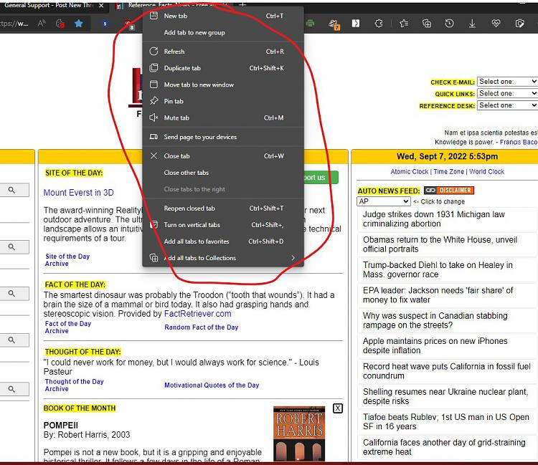The height and width of the screenshot is (465, 538).
Task: Open Thought of the Day Archive link
Action: click(74, 385)
